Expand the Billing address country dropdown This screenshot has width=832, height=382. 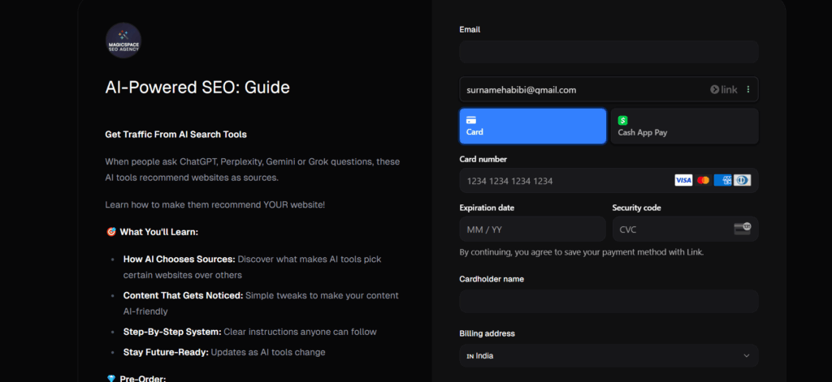608,355
